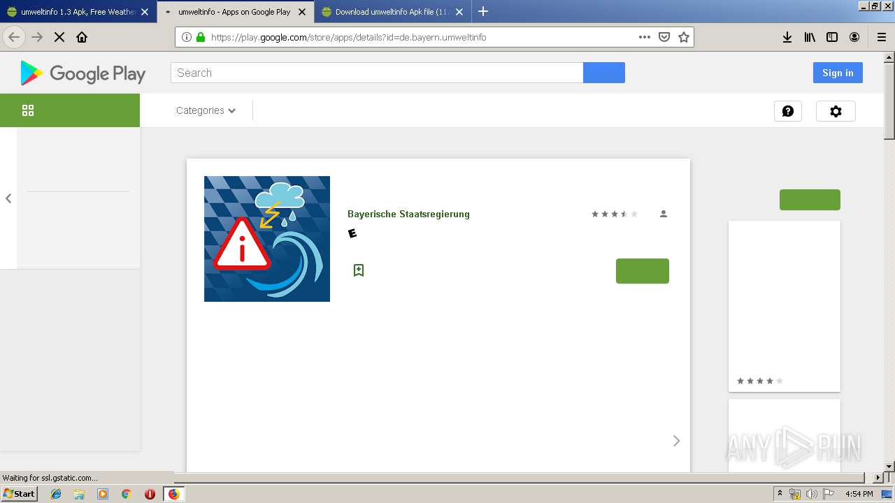Screen dimensions: 895x503
Task: Open Windows Explorer folder in taskbar
Action: [79, 494]
